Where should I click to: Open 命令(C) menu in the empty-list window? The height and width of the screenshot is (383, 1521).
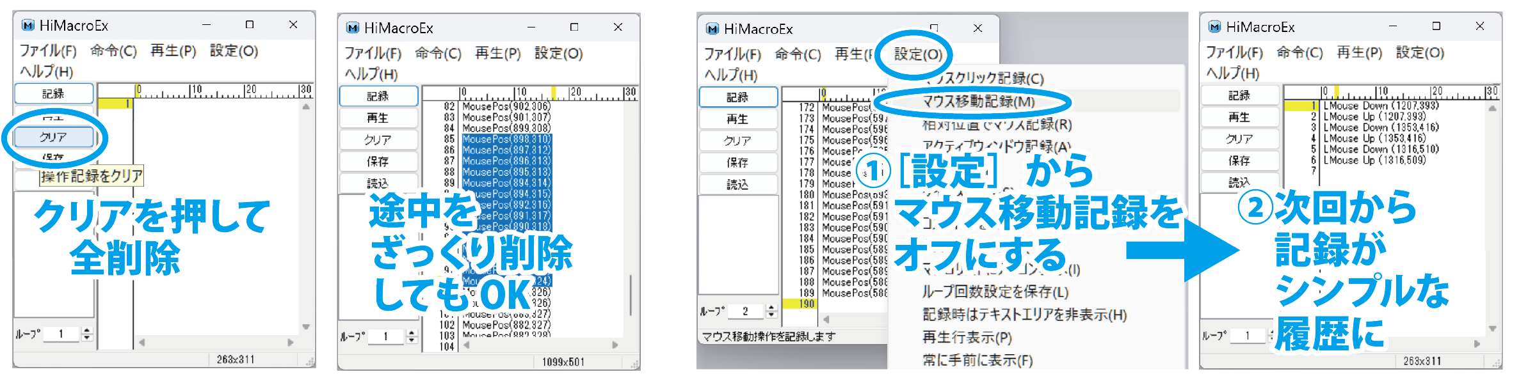(113, 51)
